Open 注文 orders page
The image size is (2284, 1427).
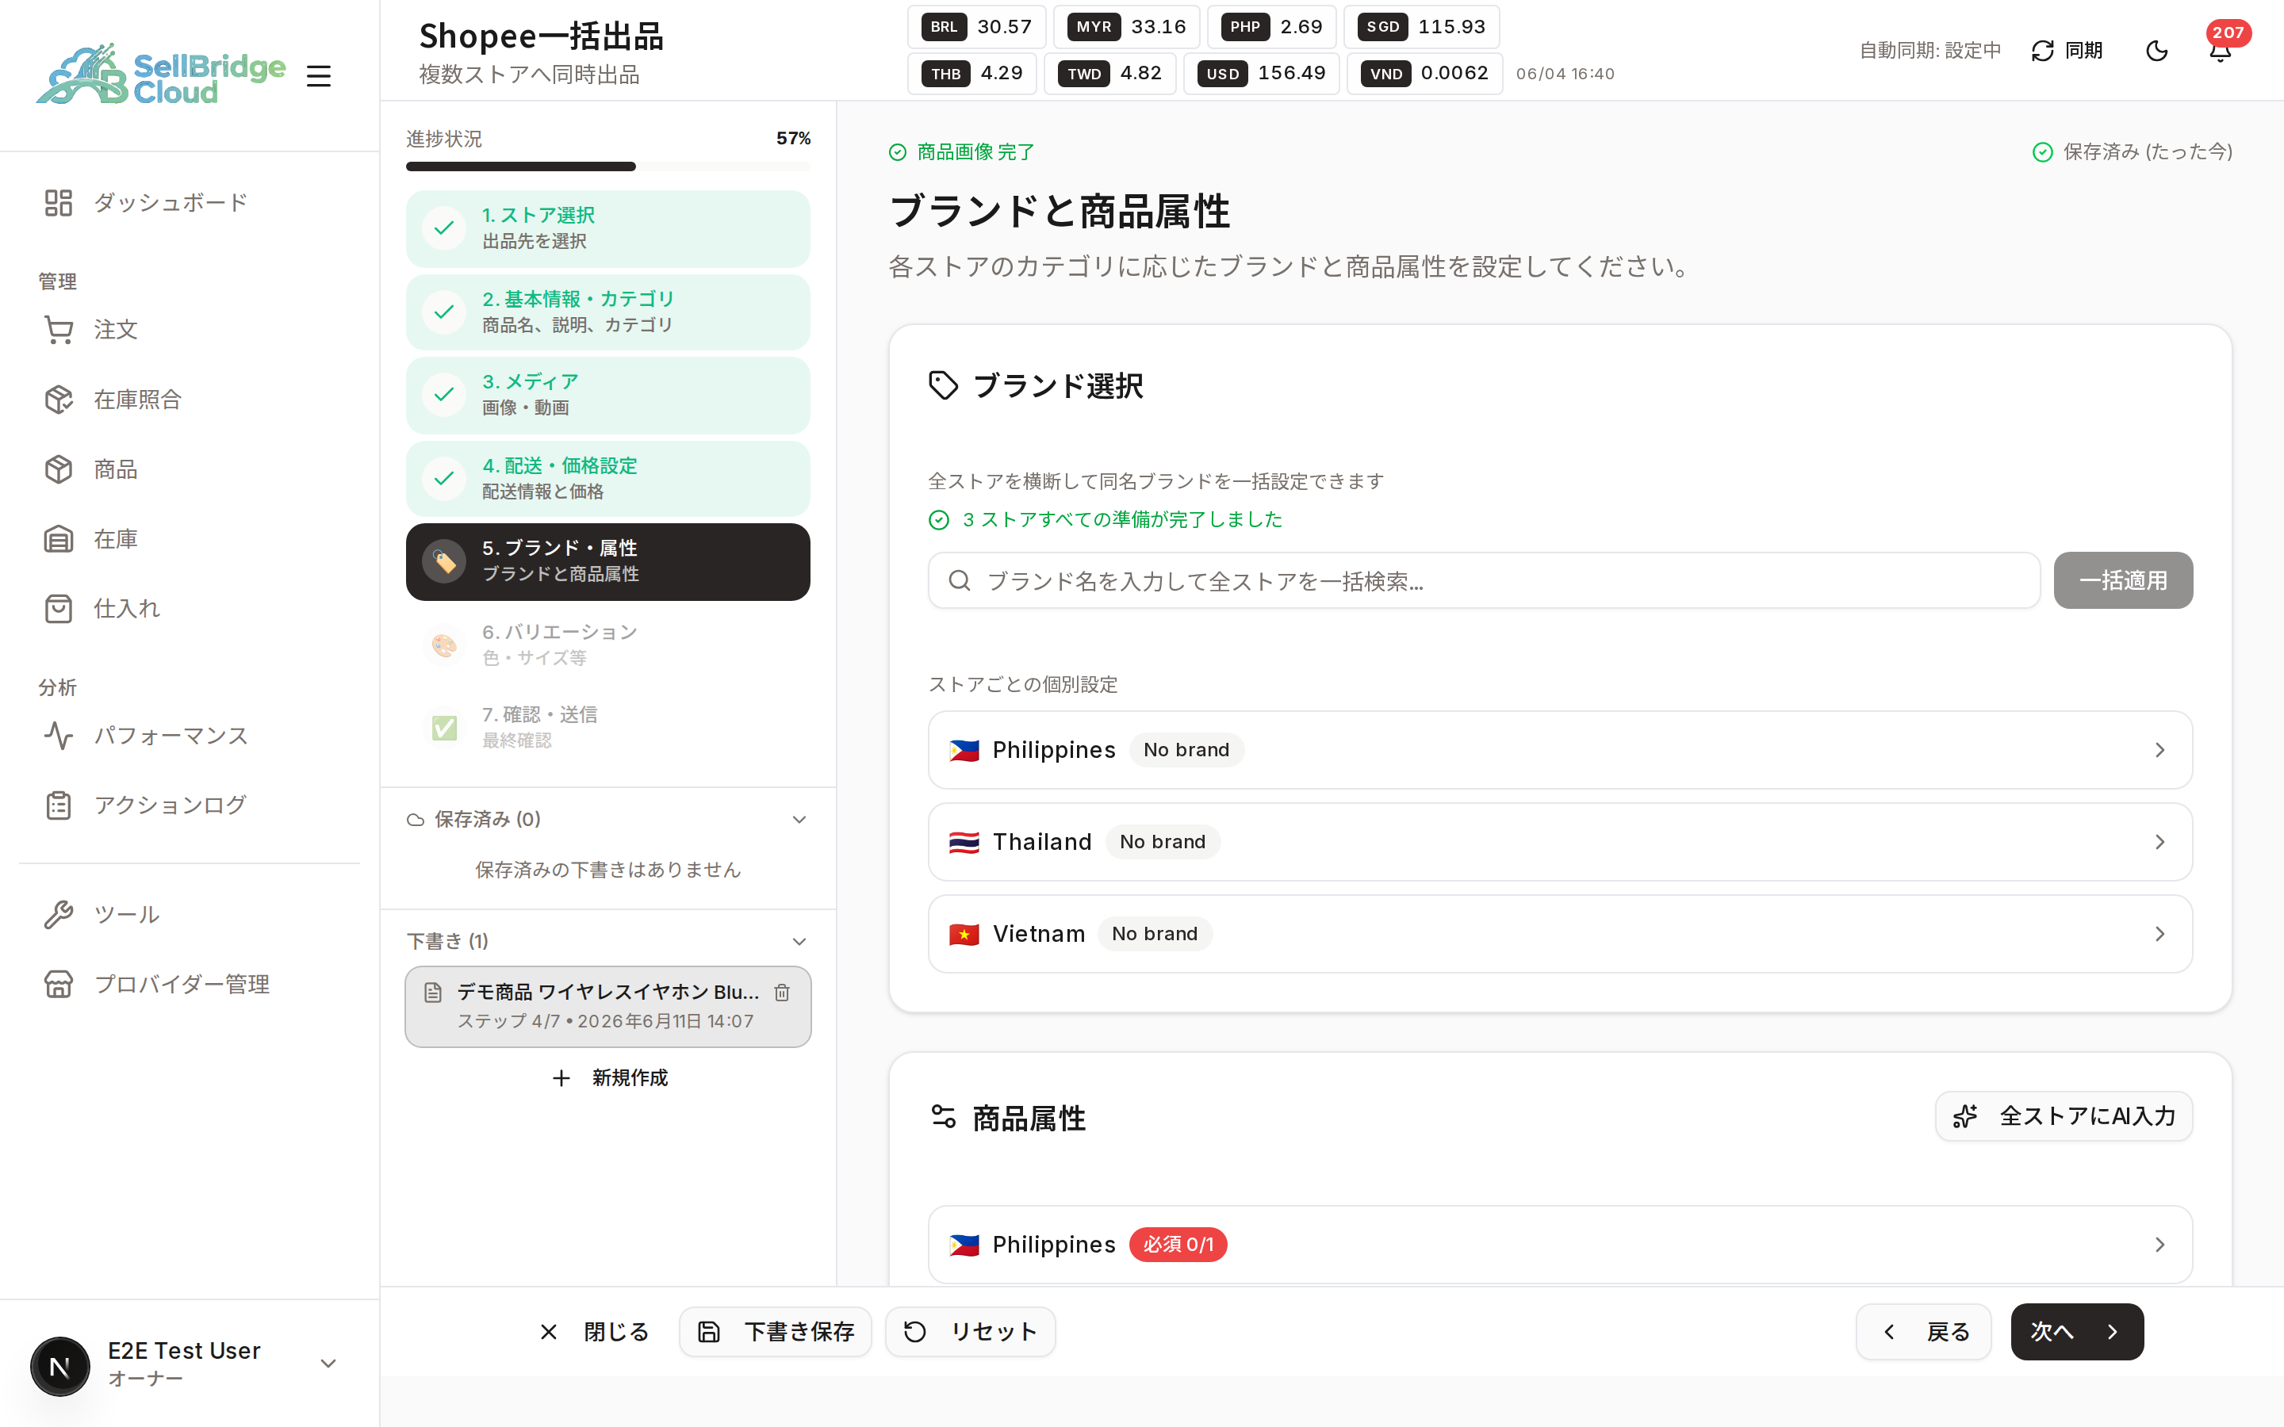coord(189,329)
